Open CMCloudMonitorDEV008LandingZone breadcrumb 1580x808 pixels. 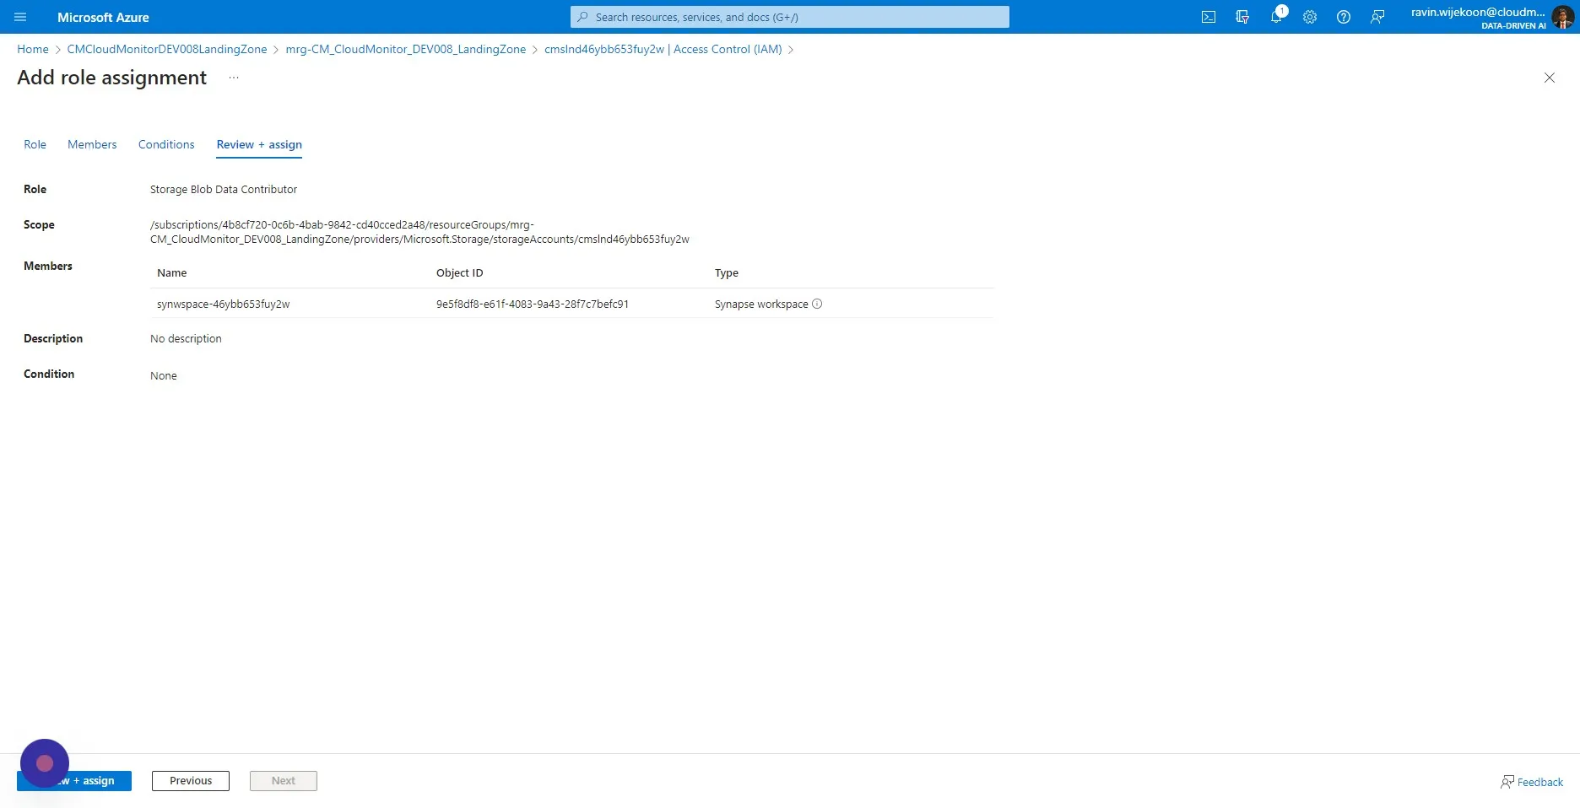point(167,49)
